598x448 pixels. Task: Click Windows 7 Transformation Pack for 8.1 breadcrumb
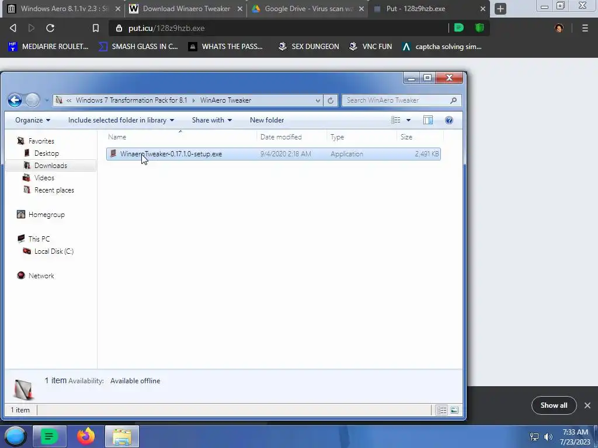[x=131, y=100]
